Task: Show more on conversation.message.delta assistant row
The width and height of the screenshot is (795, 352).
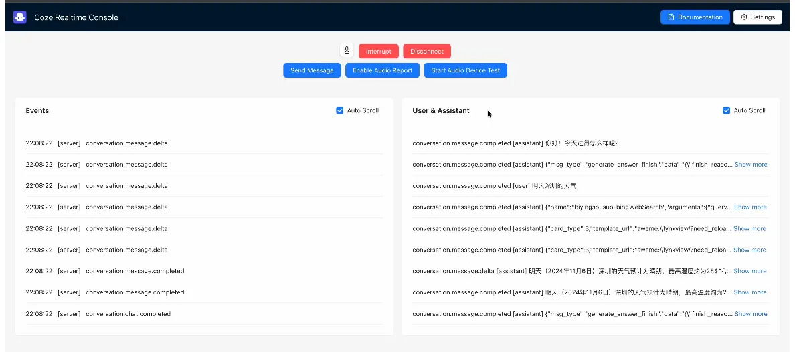Action: tap(750, 271)
